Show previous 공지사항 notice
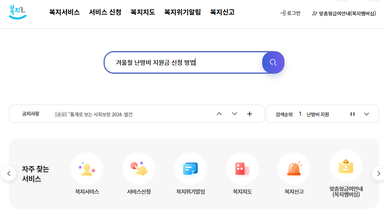 219,114
